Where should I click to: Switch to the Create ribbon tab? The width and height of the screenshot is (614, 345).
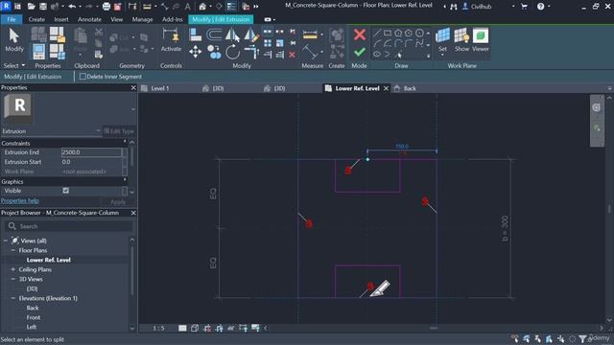click(36, 19)
